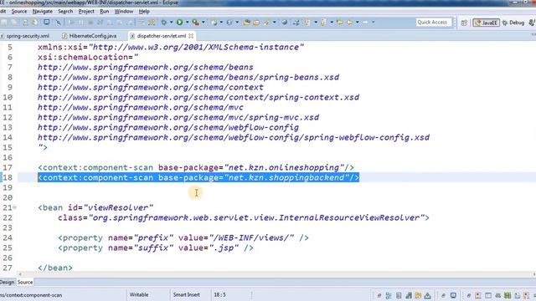The height and width of the screenshot is (301, 536).
Task: Click the globe web browser icon in the toolbar
Action: [x=284, y=23]
